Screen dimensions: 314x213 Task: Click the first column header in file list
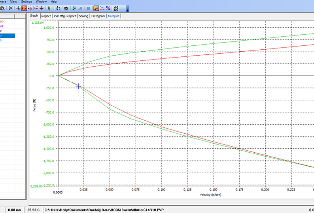point(7,16)
